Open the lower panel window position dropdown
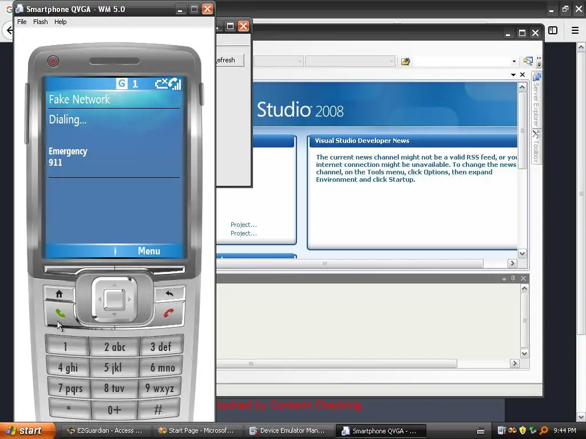The width and height of the screenshot is (586, 439). (504, 279)
